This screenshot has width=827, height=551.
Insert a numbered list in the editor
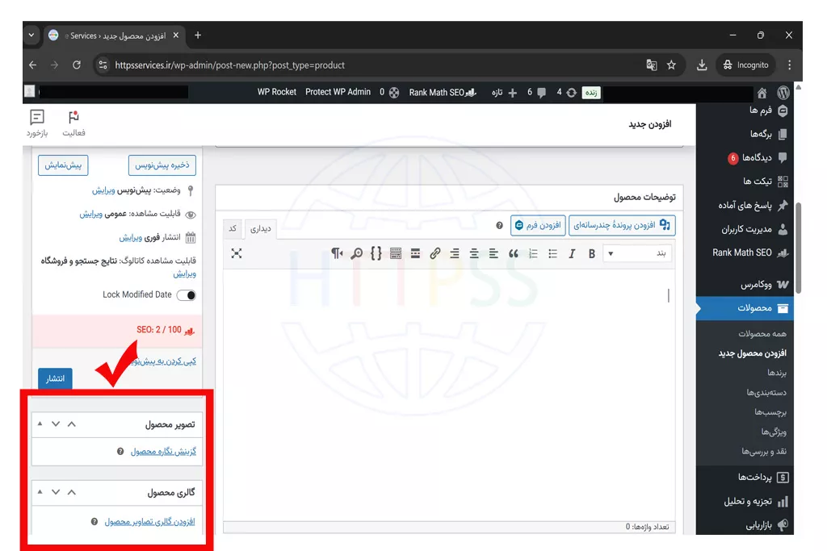click(x=533, y=253)
